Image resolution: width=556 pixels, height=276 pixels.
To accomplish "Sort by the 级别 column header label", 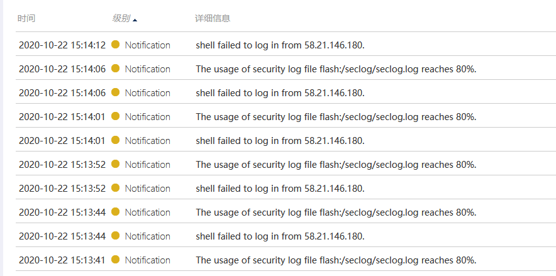I will coord(121,19).
